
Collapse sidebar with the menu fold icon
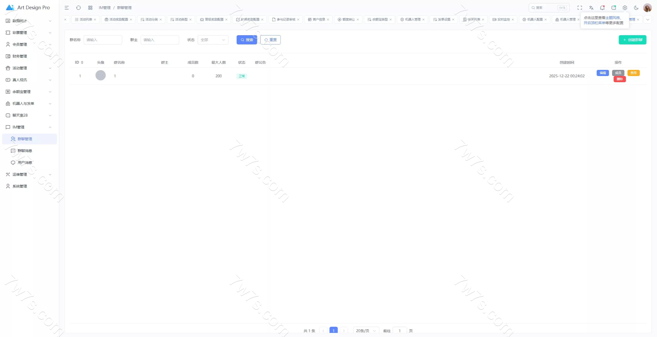[67, 8]
